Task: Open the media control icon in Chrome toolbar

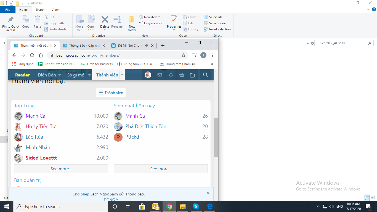Action: (194, 55)
